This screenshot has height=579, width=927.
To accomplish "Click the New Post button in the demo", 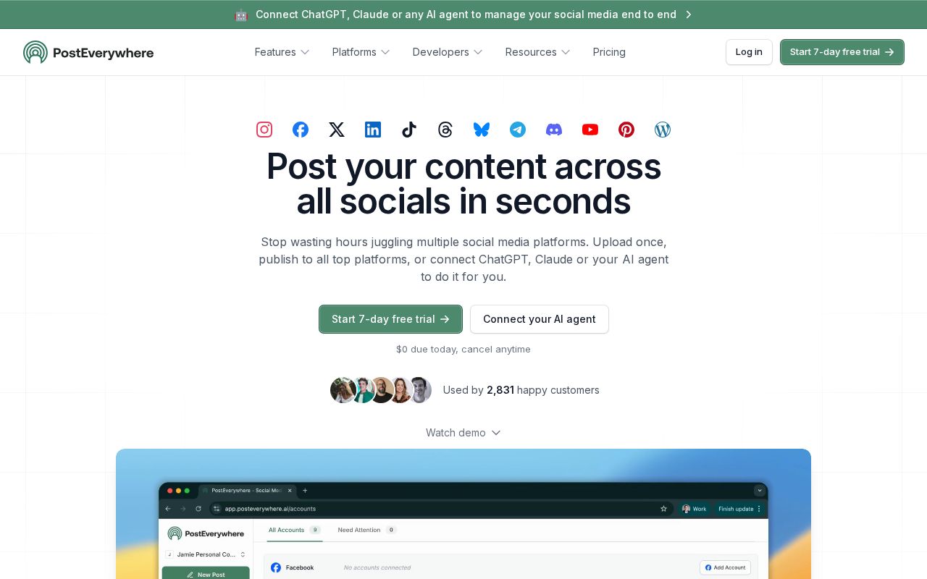I will 206,573.
